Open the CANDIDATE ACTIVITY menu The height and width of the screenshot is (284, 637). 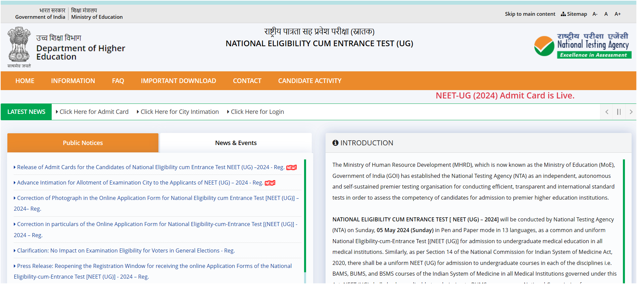coord(310,81)
